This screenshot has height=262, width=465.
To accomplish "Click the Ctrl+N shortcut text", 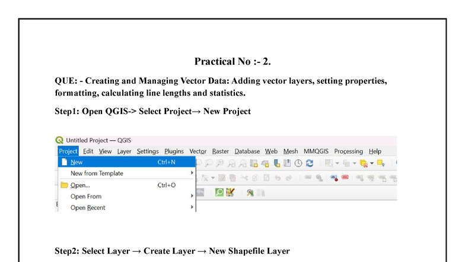I will click(x=166, y=162).
